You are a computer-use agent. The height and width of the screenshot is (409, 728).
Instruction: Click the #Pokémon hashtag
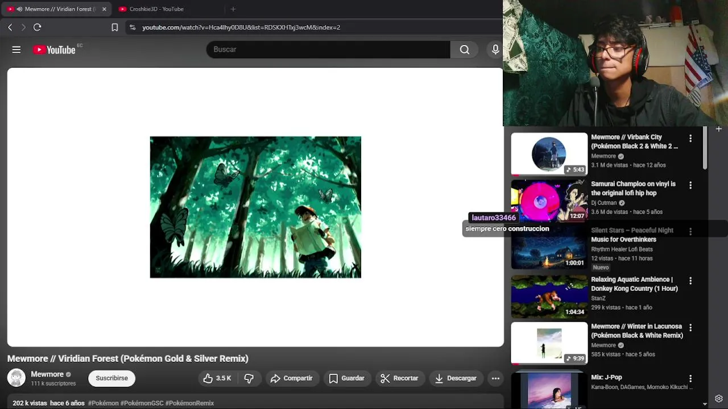[104, 403]
